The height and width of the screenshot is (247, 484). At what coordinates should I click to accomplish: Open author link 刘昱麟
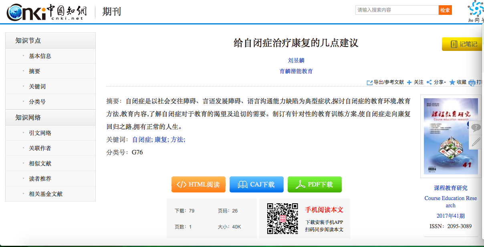click(296, 61)
